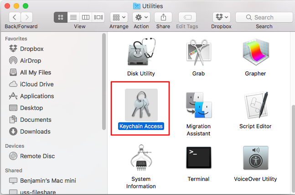Open Documents in the sidebar
Viewport: 295px width, 195px height.
coord(30,120)
